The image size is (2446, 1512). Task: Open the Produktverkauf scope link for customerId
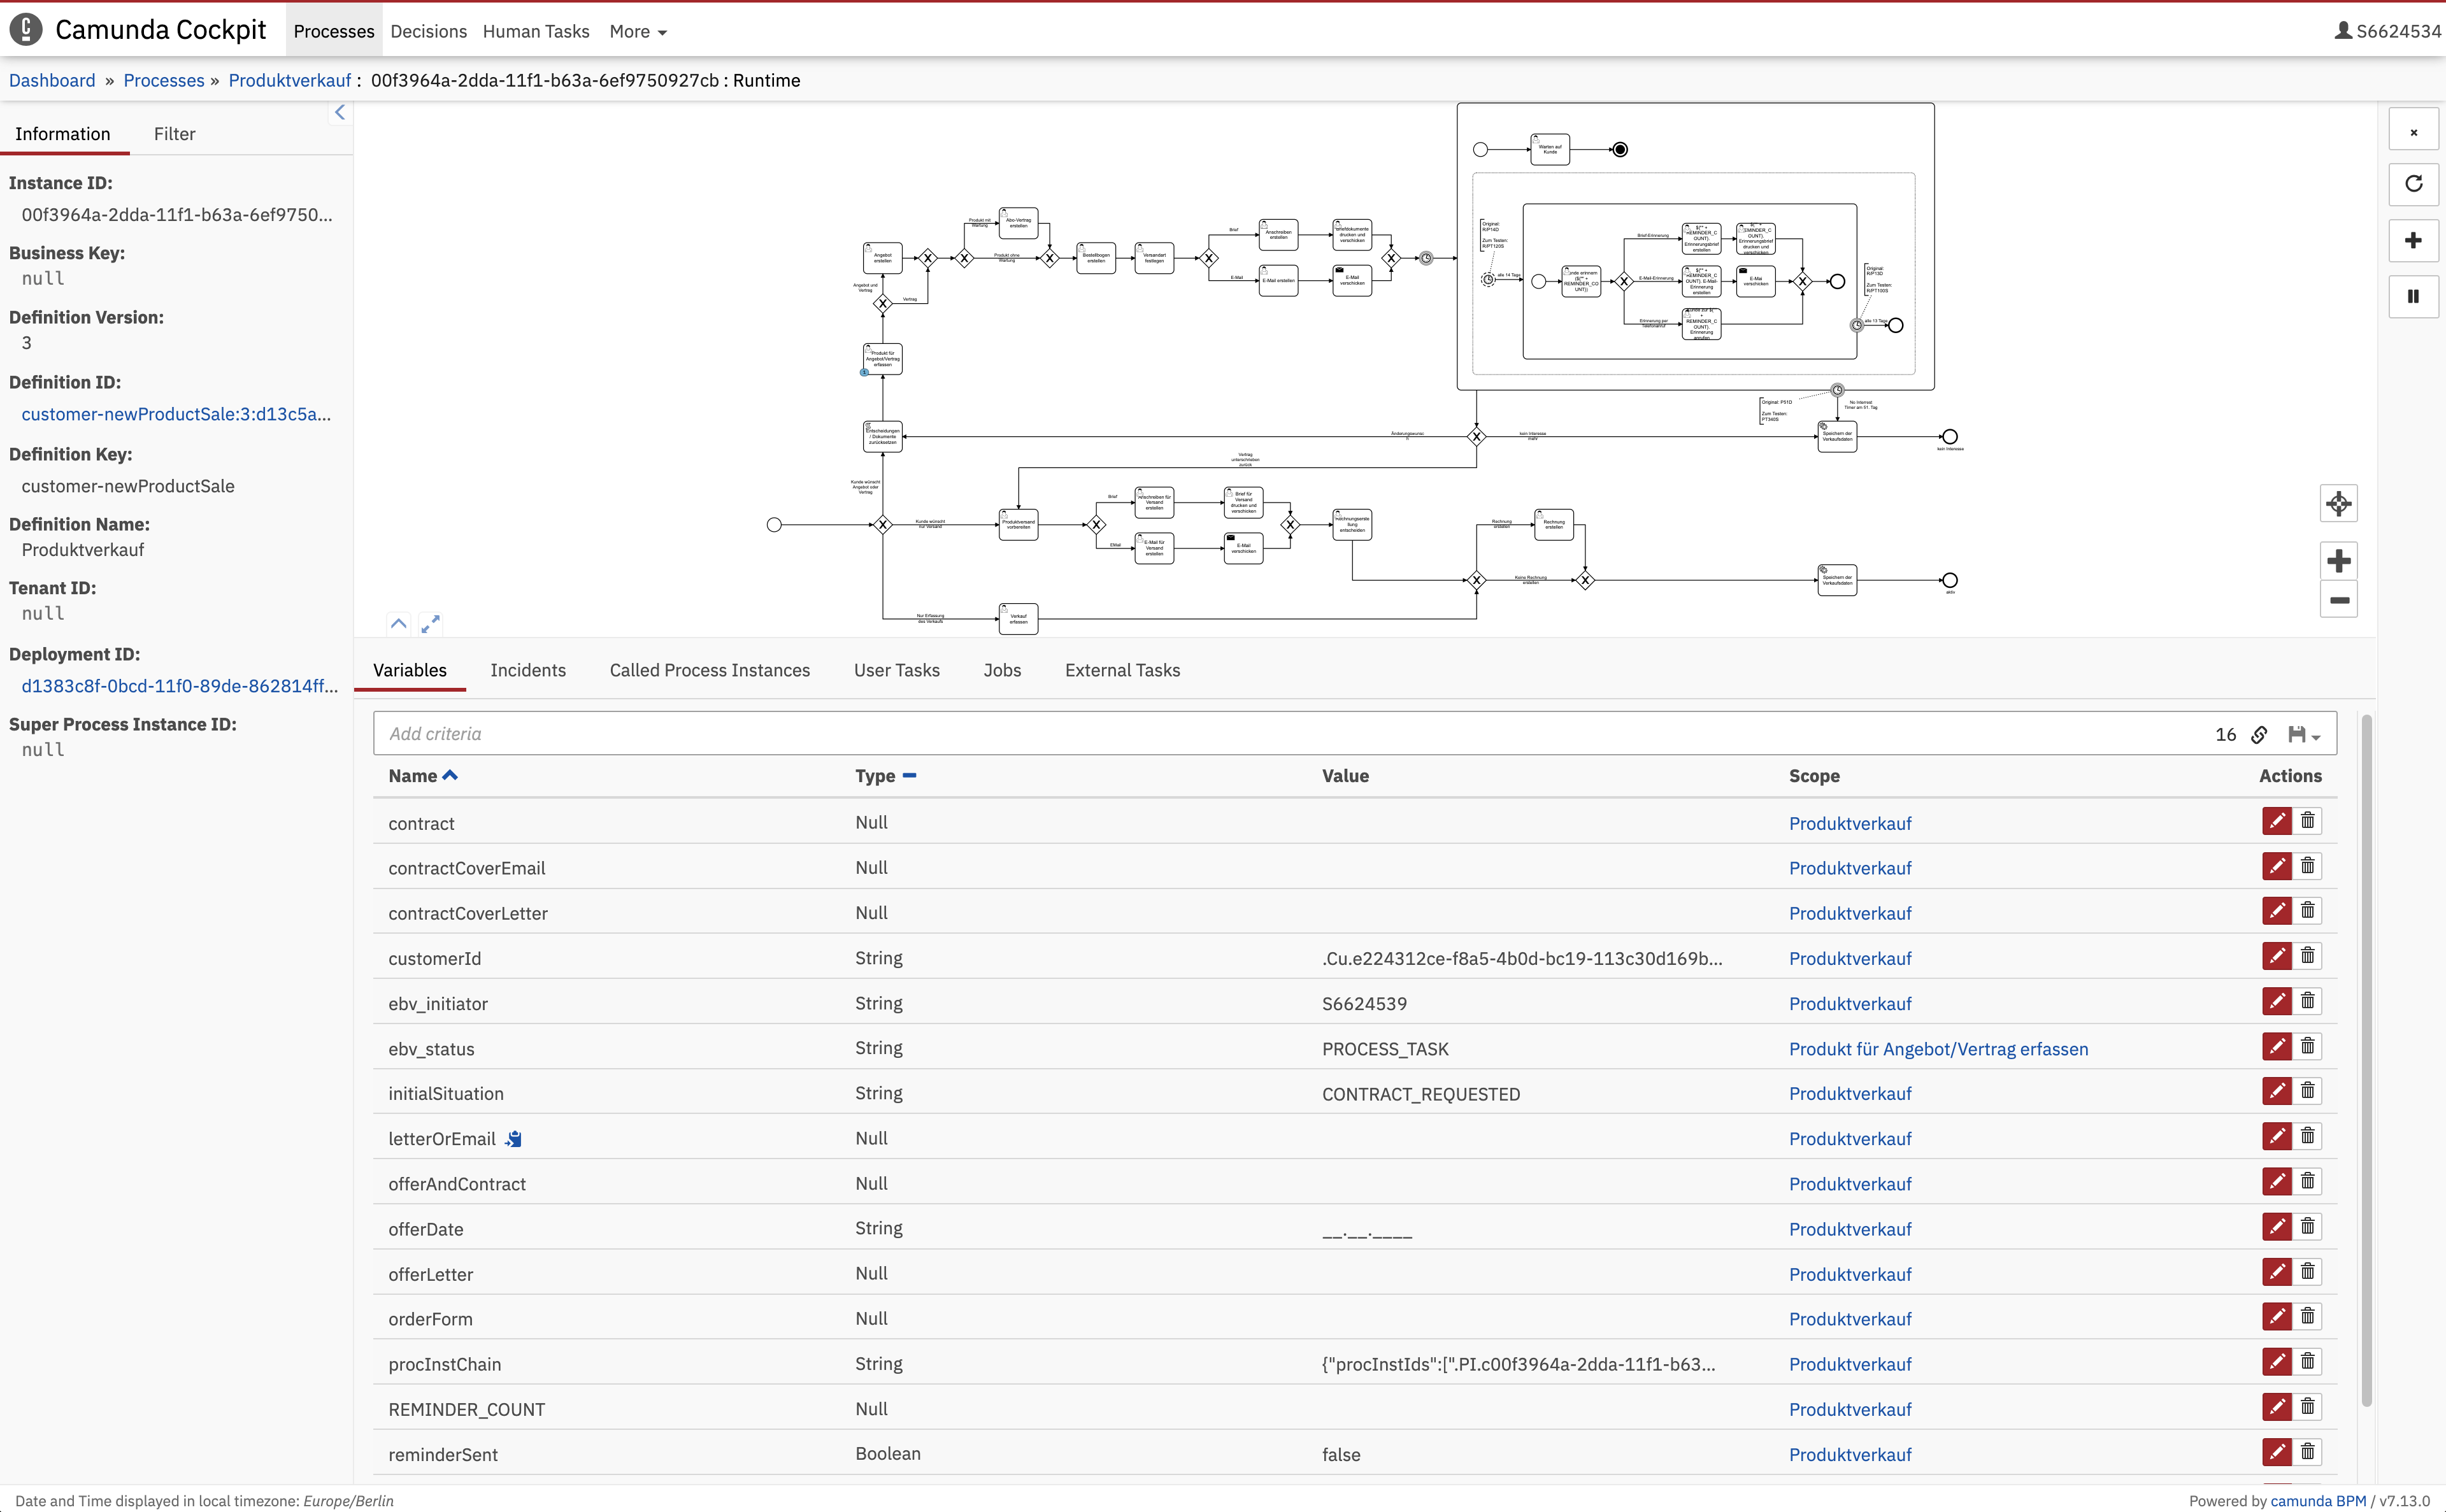(1850, 959)
